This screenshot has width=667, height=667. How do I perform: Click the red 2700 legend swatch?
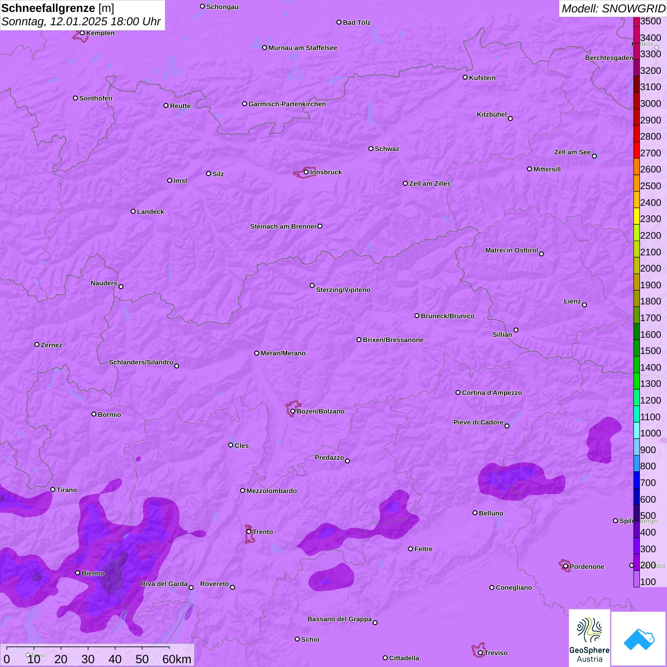[637, 150]
